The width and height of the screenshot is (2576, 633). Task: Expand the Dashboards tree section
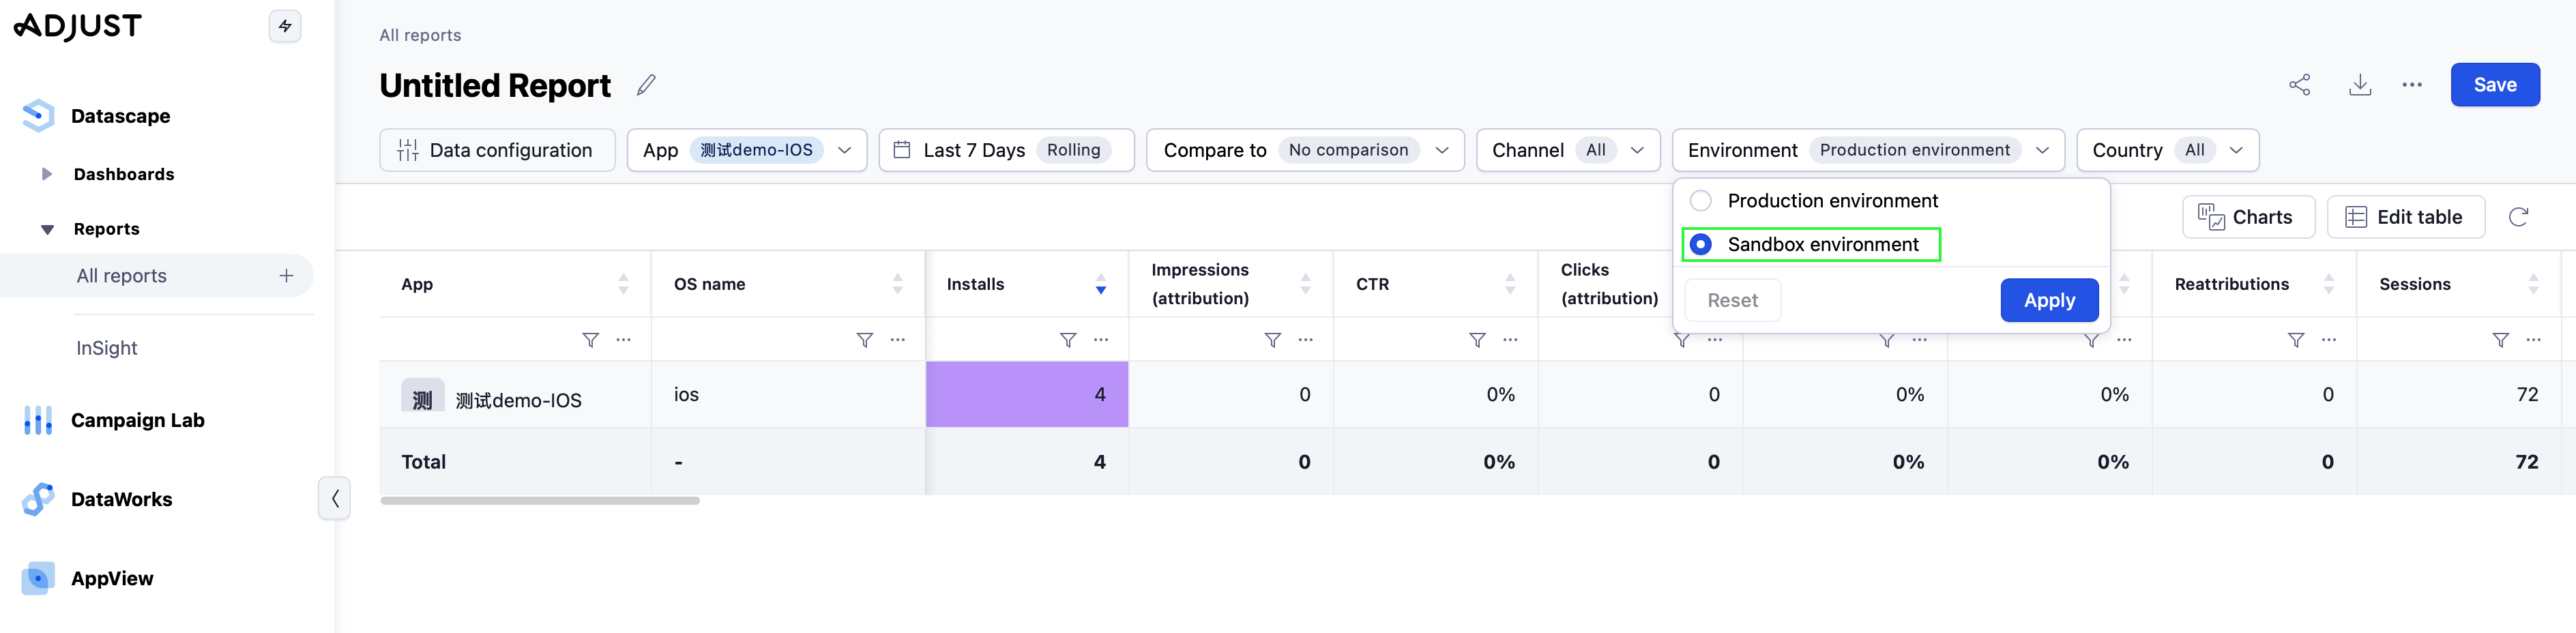point(46,174)
